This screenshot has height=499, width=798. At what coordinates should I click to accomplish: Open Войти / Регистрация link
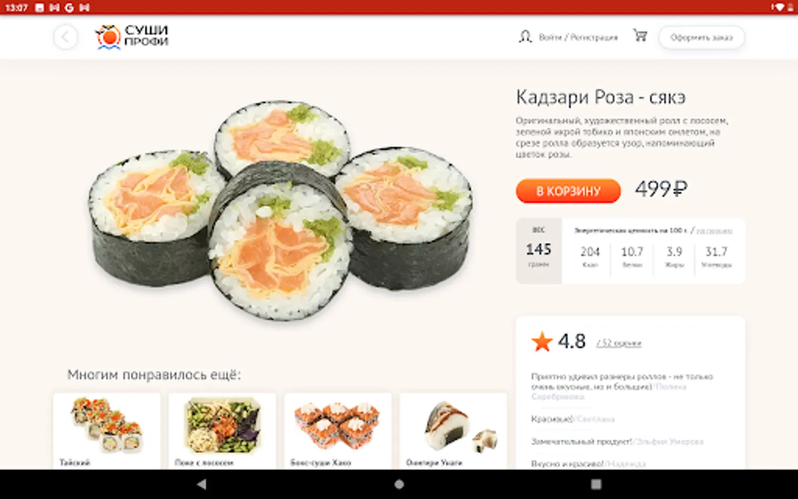point(578,37)
